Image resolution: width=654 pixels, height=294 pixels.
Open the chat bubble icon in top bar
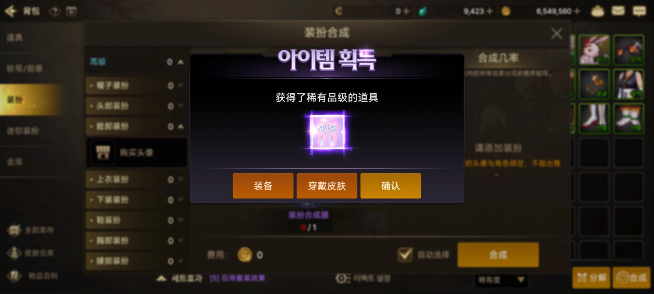(x=639, y=11)
